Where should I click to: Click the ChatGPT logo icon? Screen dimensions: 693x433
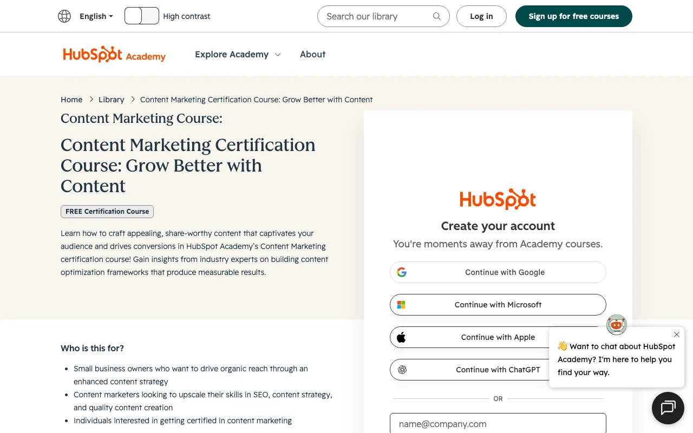click(x=402, y=370)
